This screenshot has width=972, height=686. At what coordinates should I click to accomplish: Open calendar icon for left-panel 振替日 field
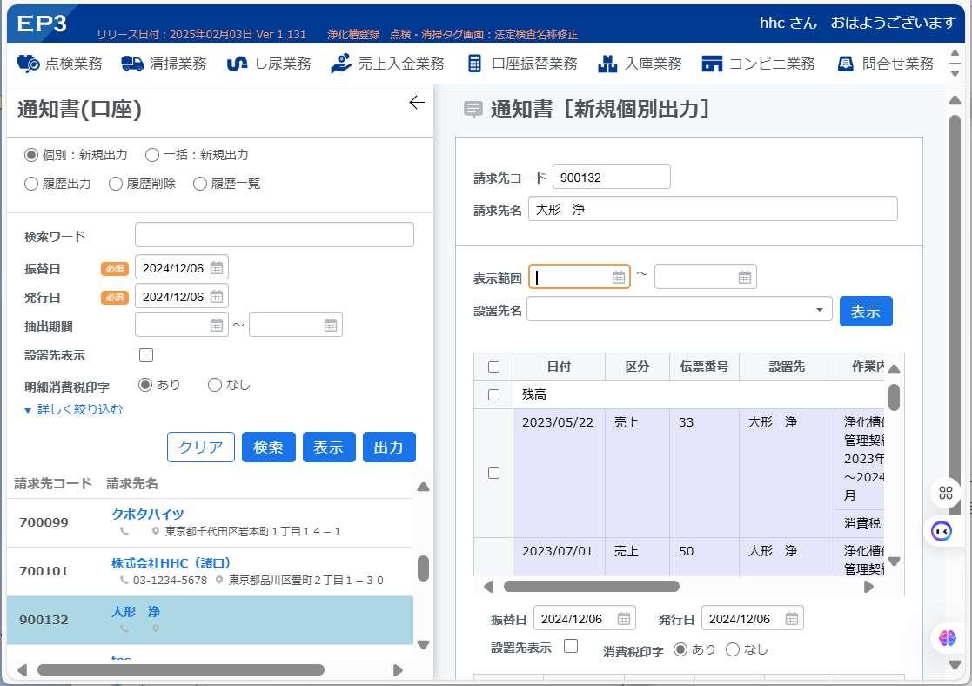(217, 268)
